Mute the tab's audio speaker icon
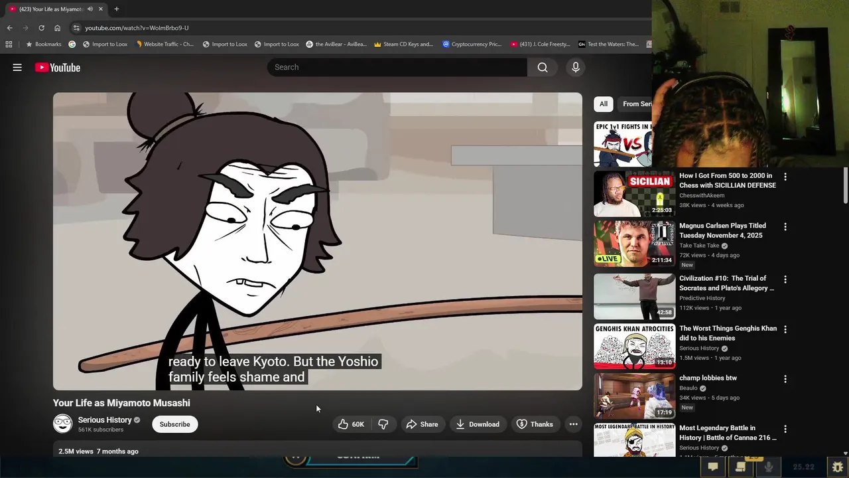 90,9
